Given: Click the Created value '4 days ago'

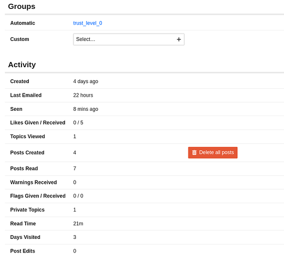Looking at the screenshot, I should click(86, 81).
